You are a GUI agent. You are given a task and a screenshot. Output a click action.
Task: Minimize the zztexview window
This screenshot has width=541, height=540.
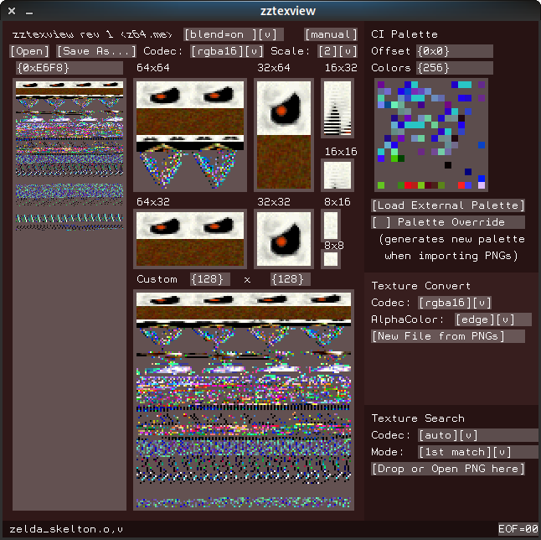(x=29, y=12)
